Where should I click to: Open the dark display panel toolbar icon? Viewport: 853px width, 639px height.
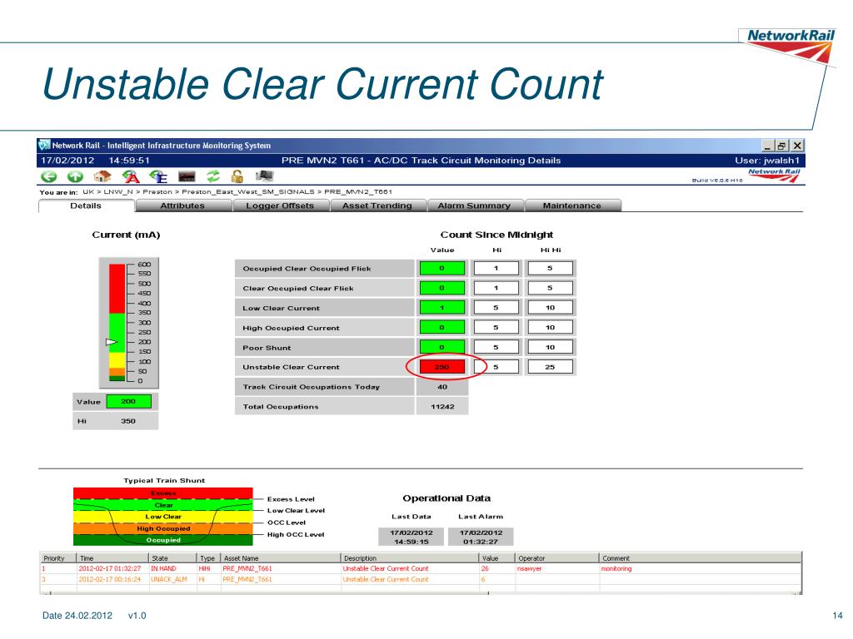click(187, 176)
